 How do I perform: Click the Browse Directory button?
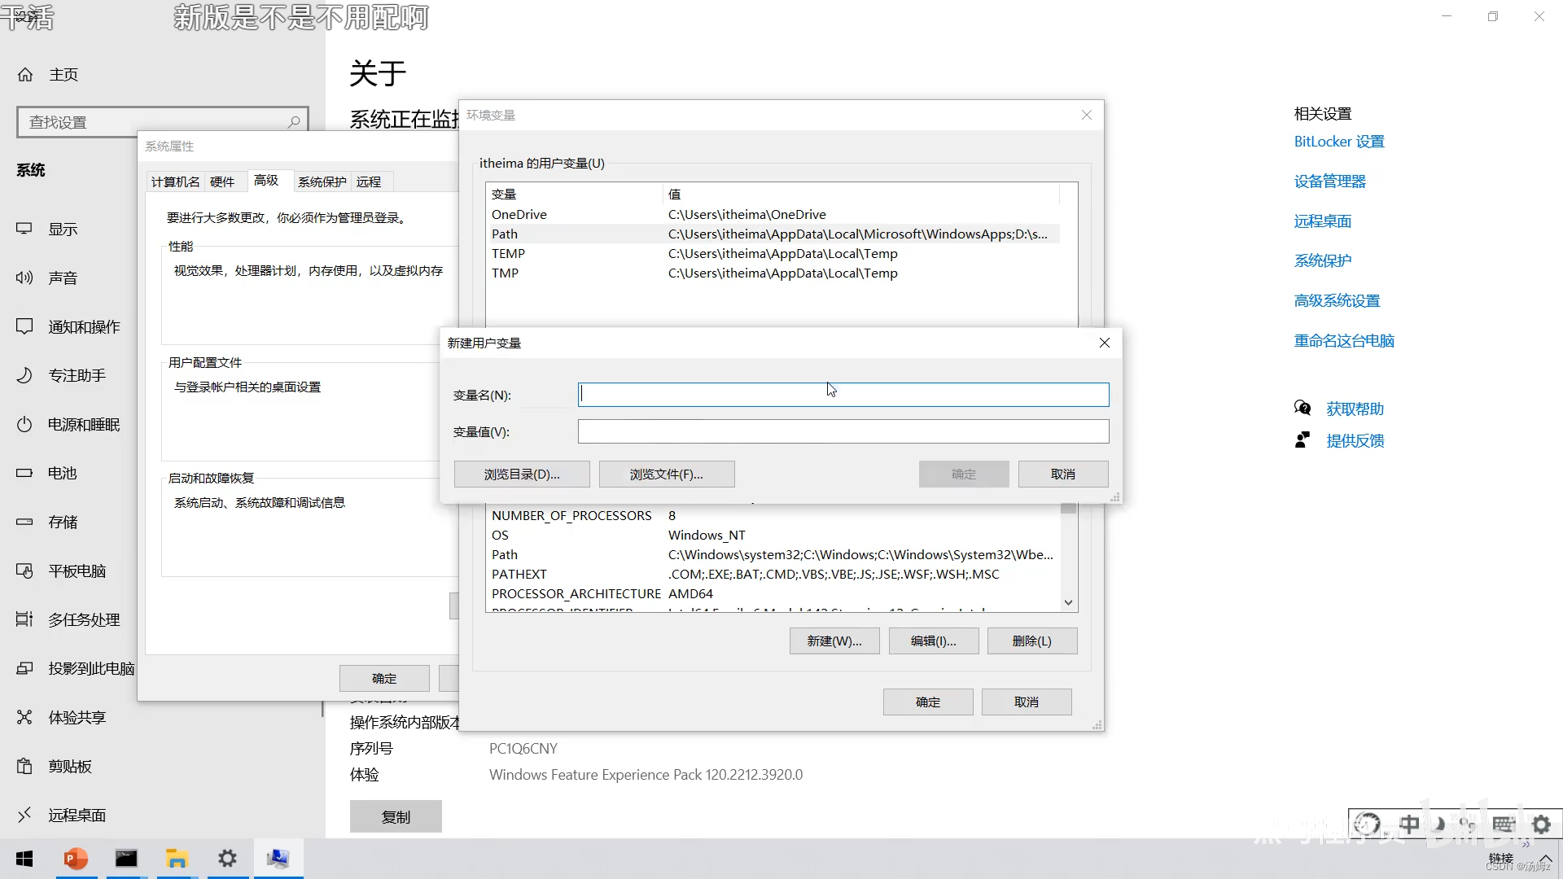[x=522, y=474]
